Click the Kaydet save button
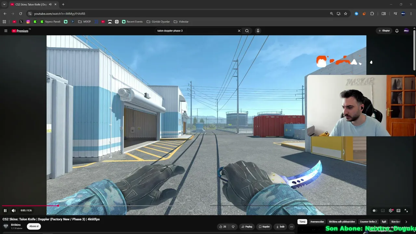The image size is (416, 234). pyautogui.click(x=264, y=227)
